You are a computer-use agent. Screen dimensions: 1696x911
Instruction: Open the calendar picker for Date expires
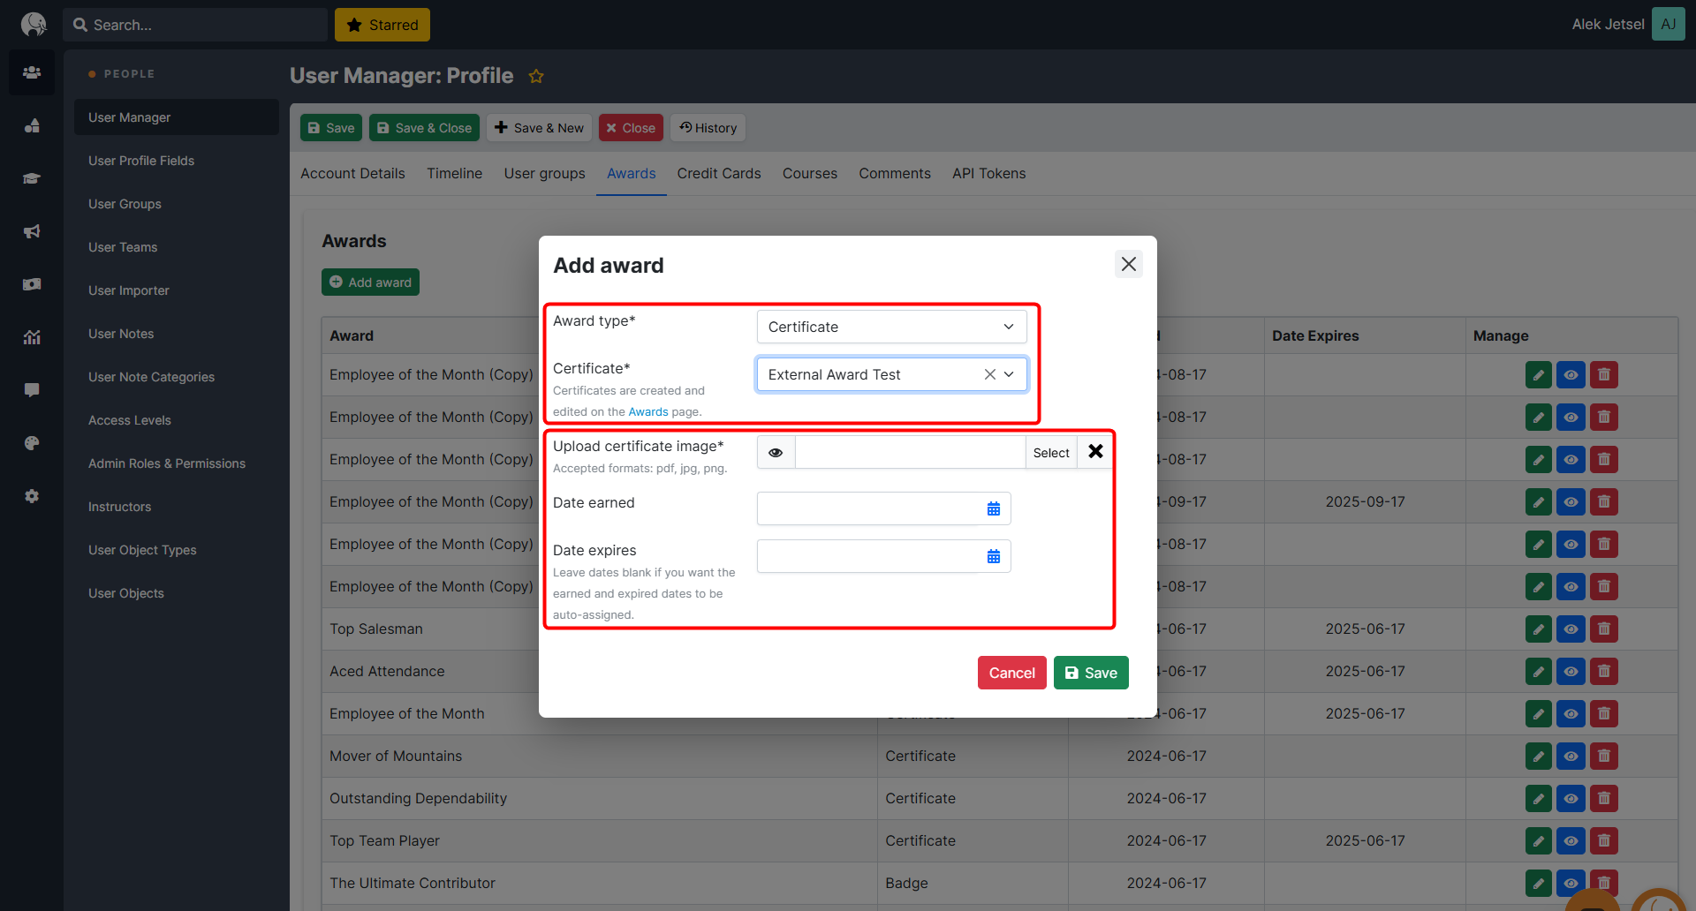point(993,556)
